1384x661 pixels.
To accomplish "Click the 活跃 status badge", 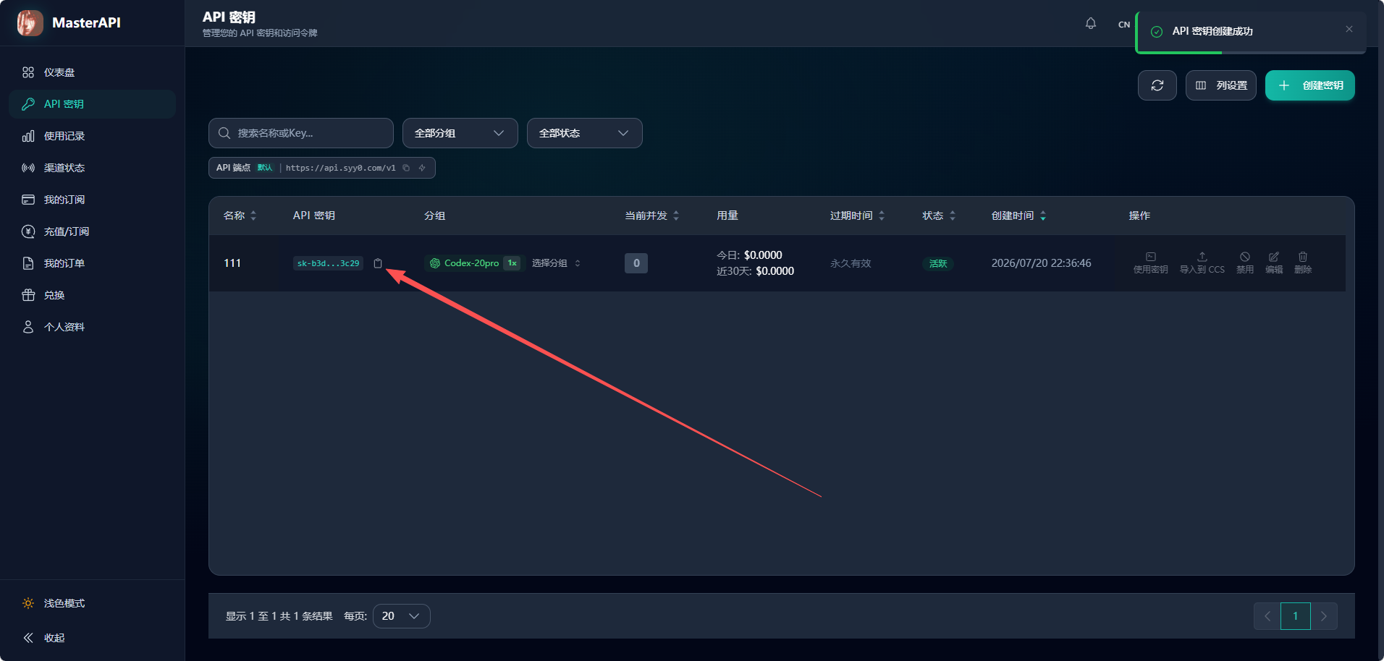I will 938,263.
